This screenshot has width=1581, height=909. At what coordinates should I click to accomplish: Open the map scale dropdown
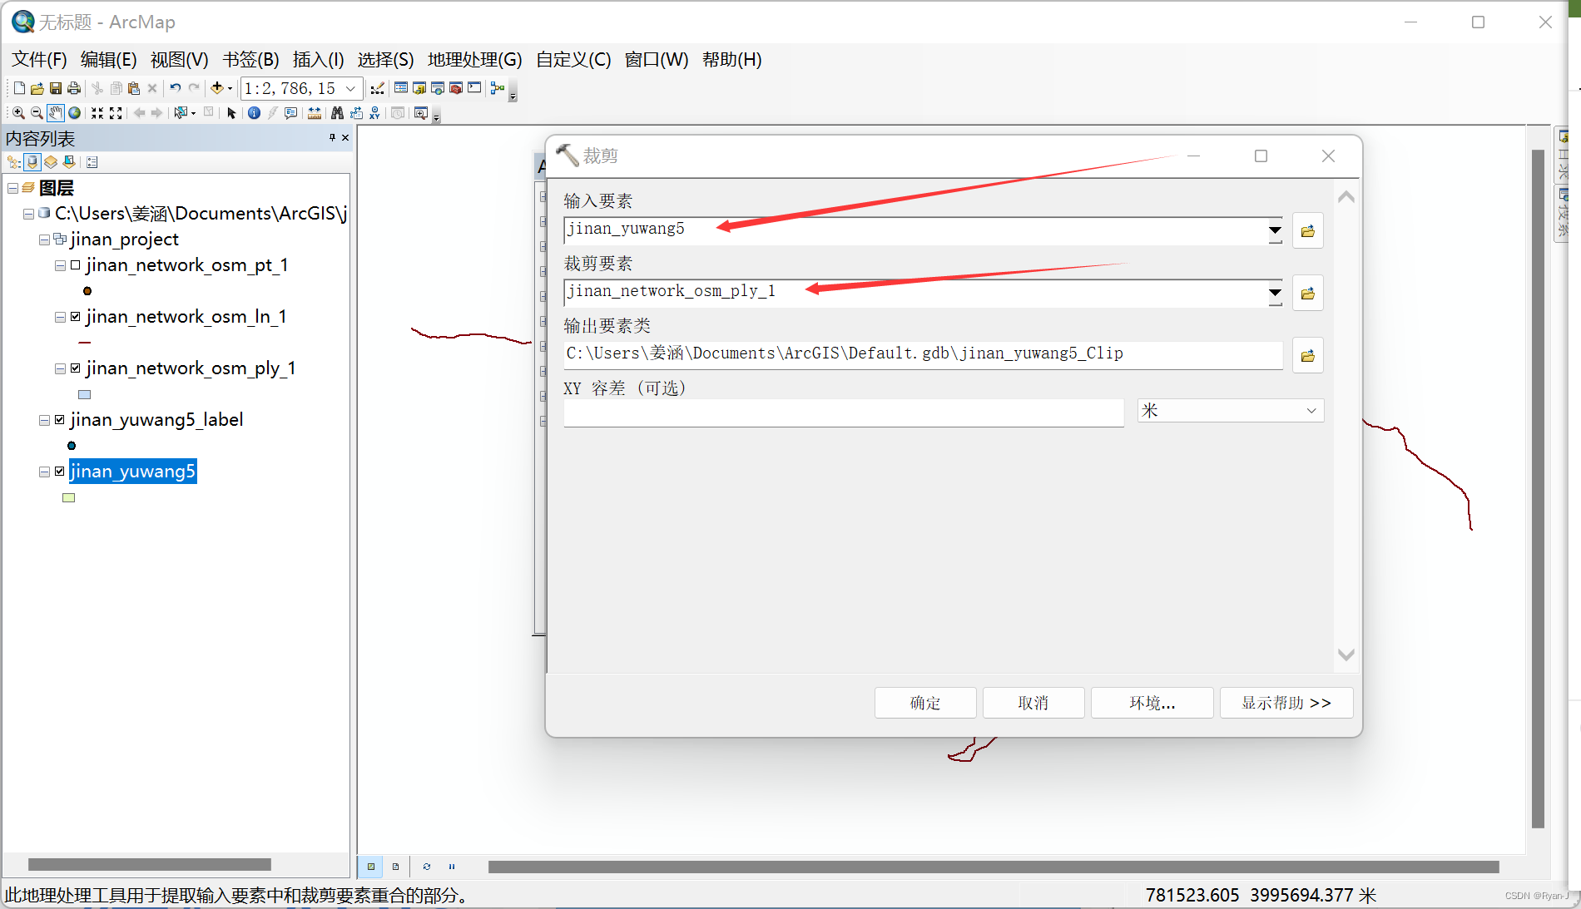(x=350, y=88)
